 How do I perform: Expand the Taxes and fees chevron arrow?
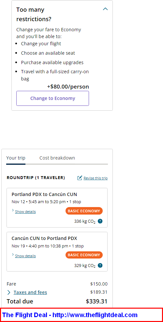point(9,292)
